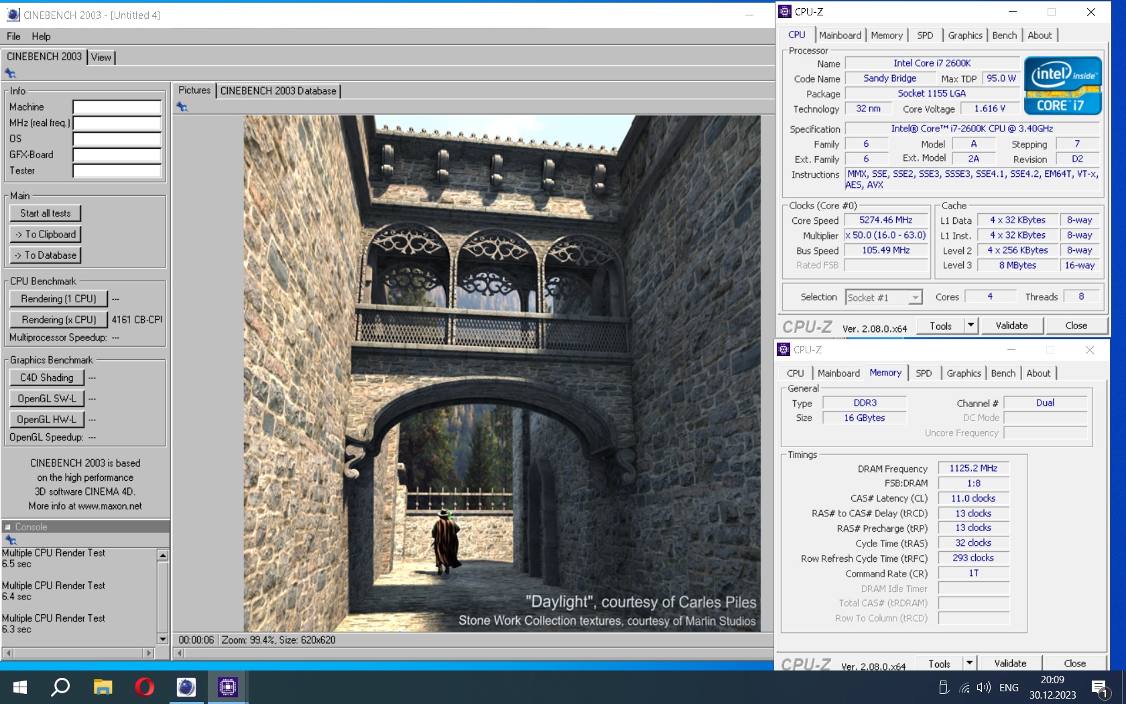Screen dimensions: 1126x704
Task: Click the '4161 CB-CPU' score text
Action: click(137, 320)
